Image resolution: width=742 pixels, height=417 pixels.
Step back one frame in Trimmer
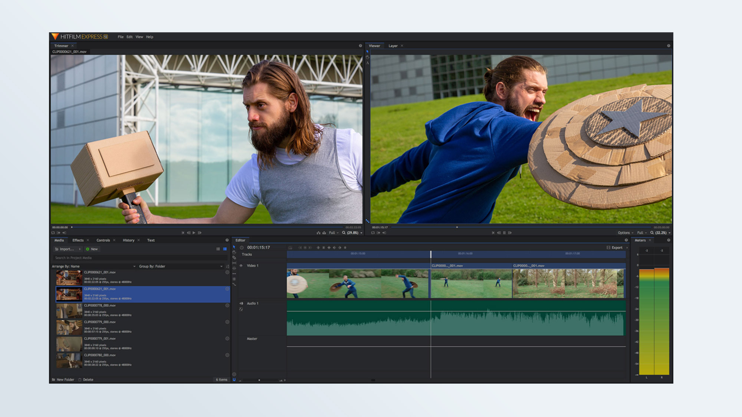(188, 233)
